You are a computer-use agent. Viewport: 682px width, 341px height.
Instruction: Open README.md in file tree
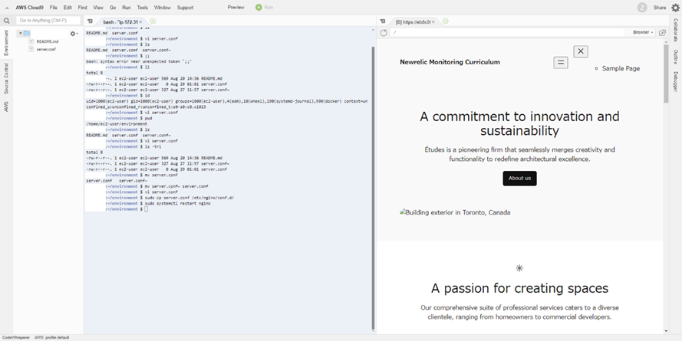tap(47, 41)
